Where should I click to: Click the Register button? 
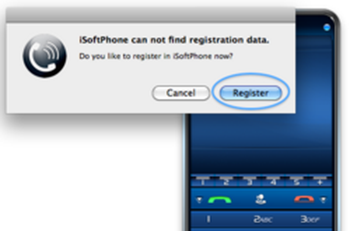tap(251, 93)
